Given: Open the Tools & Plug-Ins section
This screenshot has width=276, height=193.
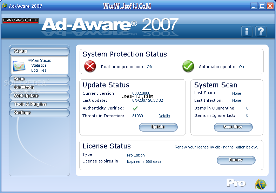Looking at the screenshot, I should point(39,105).
